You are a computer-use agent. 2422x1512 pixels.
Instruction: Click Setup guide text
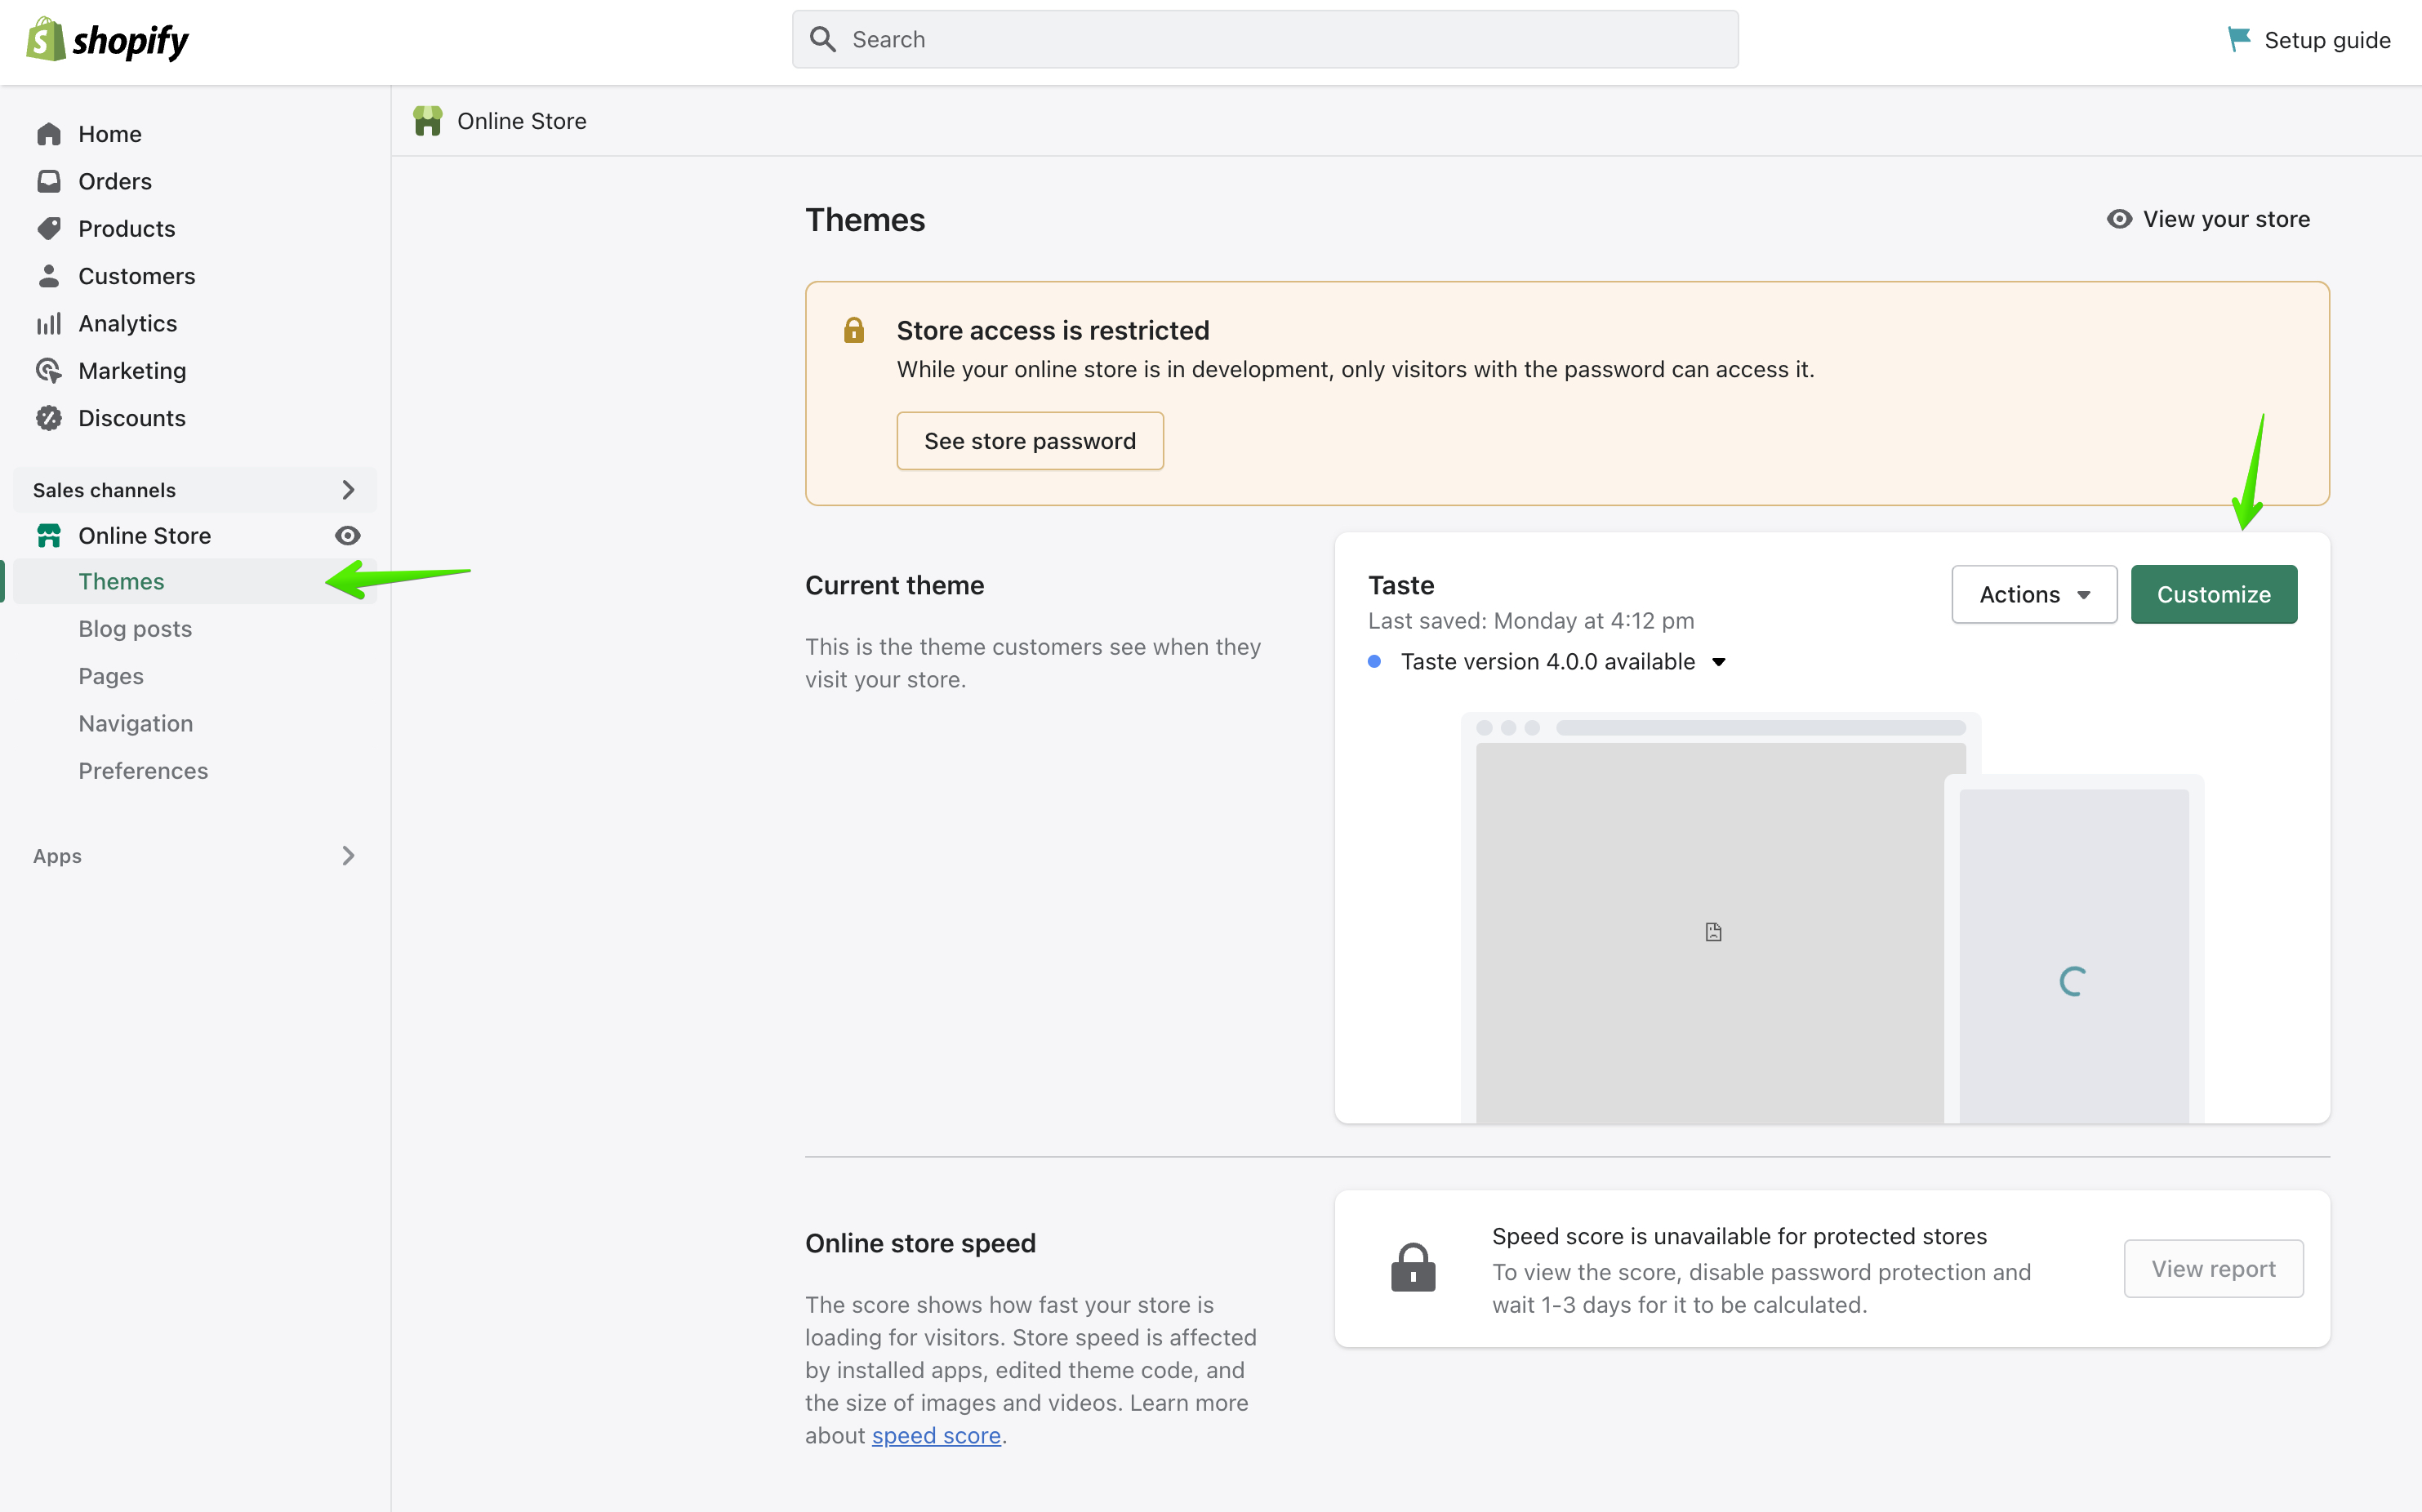[2327, 40]
